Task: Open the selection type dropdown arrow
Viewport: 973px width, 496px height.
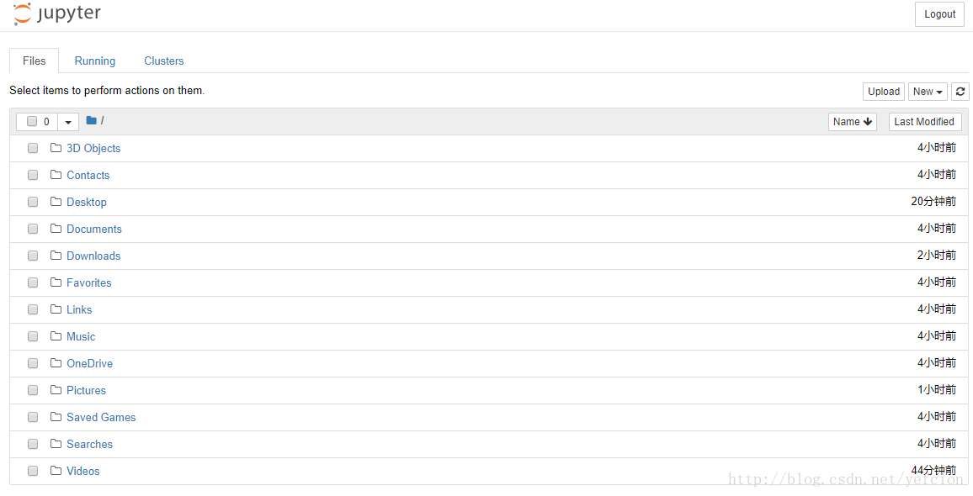Action: 68,122
